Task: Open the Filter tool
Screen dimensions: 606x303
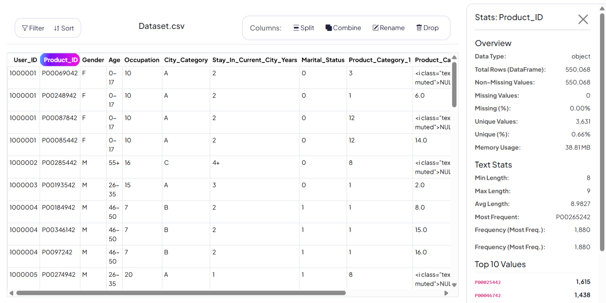Action: (33, 28)
